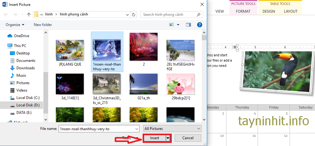Select OneDrive in navigation pane

21,36
